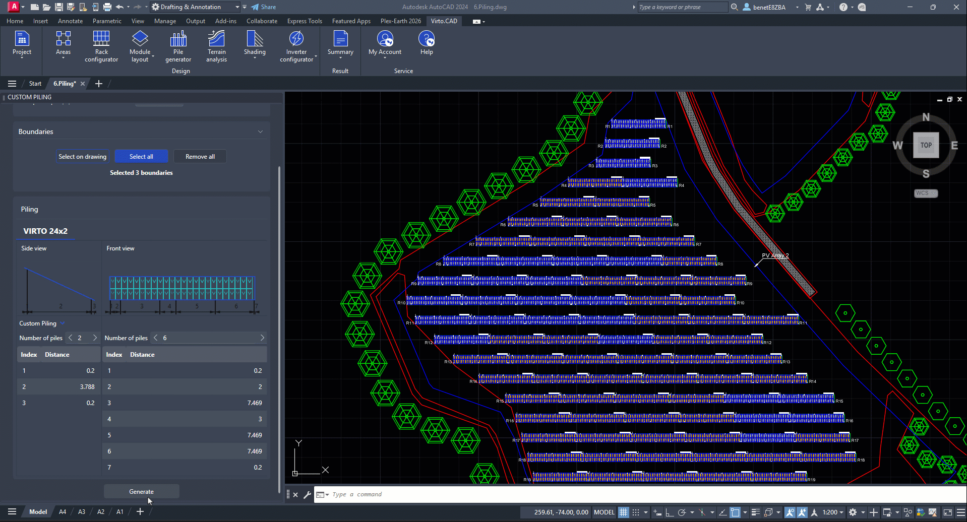Toggle MODEL space button in status bar

pos(604,512)
